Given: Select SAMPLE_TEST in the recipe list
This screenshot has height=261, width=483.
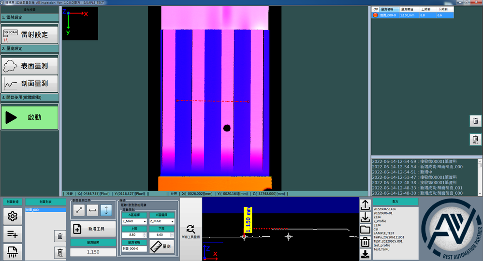Looking at the screenshot, I should [384, 233].
